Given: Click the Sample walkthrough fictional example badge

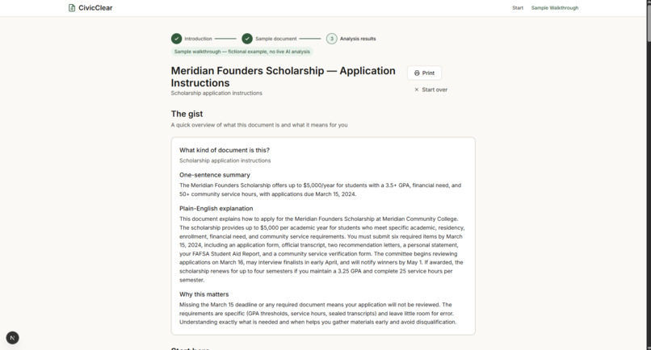Looking at the screenshot, I should pos(242,52).
